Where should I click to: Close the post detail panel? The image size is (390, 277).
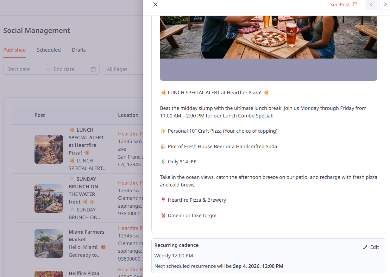pyautogui.click(x=155, y=4)
